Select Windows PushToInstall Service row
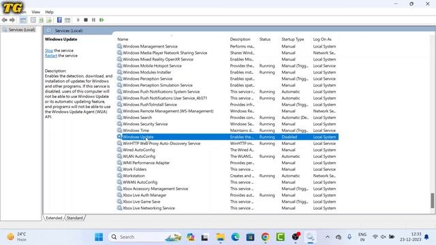 228,105
